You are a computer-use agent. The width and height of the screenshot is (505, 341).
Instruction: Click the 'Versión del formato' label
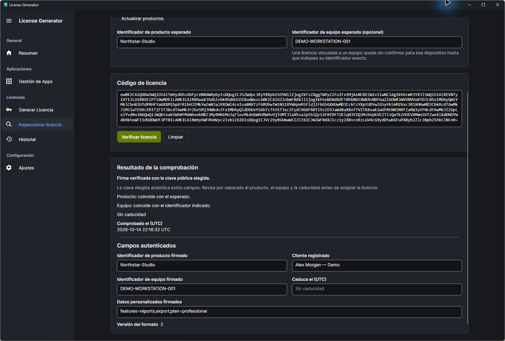coord(137,324)
